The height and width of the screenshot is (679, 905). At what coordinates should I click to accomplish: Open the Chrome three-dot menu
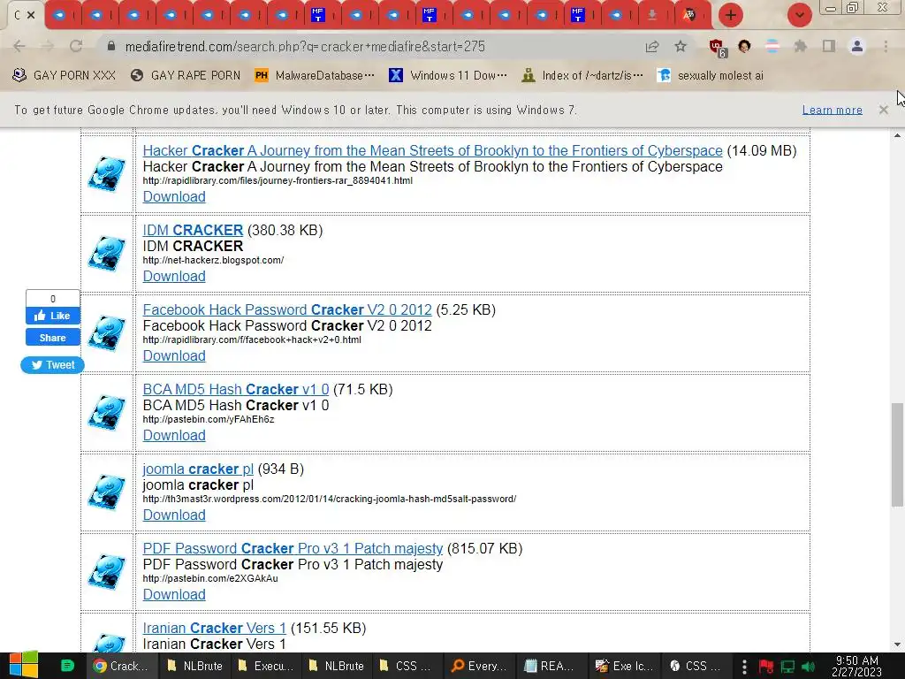(886, 46)
